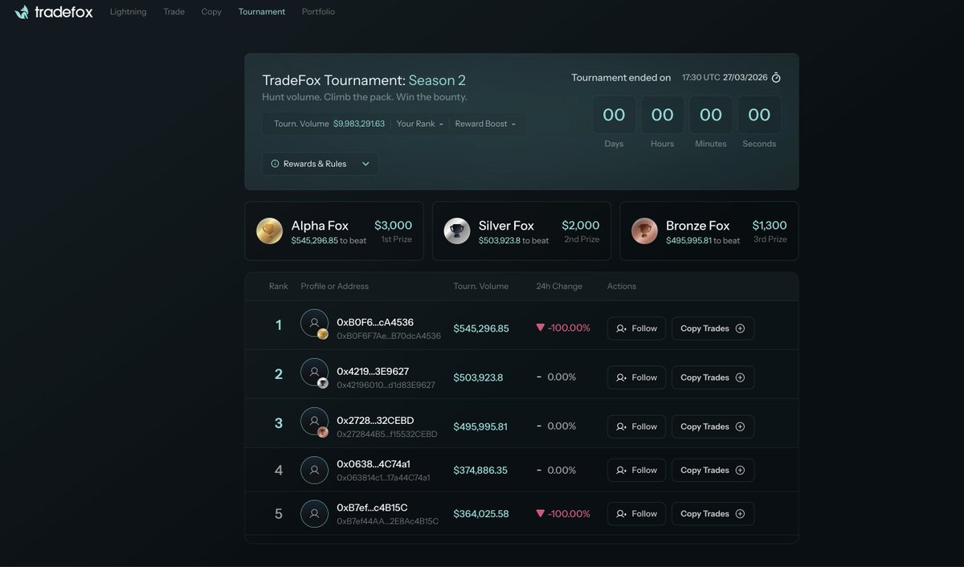
Task: Click the Days countdown box
Action: point(614,115)
